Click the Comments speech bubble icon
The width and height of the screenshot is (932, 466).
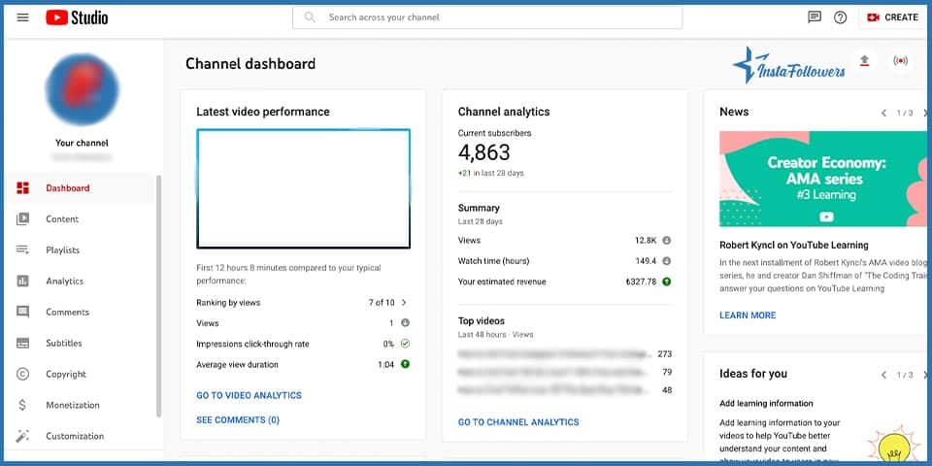tap(22, 312)
